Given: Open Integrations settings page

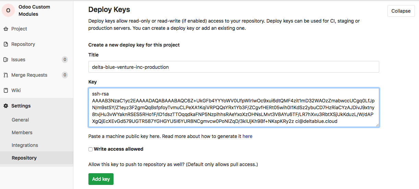Looking at the screenshot, I should (25, 145).
